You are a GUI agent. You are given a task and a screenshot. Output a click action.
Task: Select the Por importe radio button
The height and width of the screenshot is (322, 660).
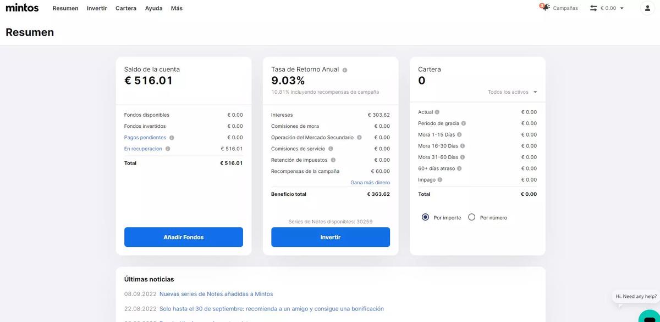click(425, 217)
